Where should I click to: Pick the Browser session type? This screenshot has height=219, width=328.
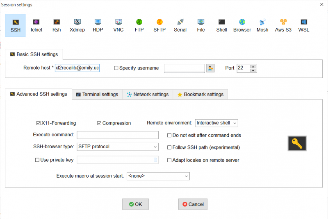(242, 25)
